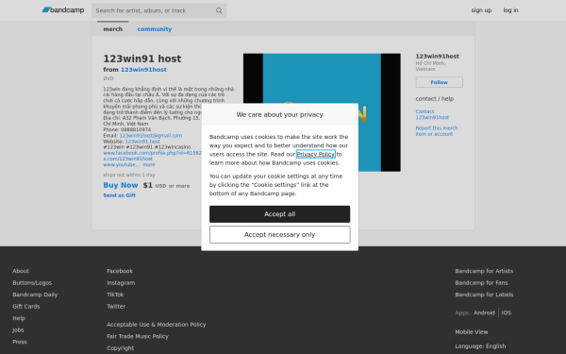Click the Android app link
The width and height of the screenshot is (566, 354).
(x=484, y=312)
